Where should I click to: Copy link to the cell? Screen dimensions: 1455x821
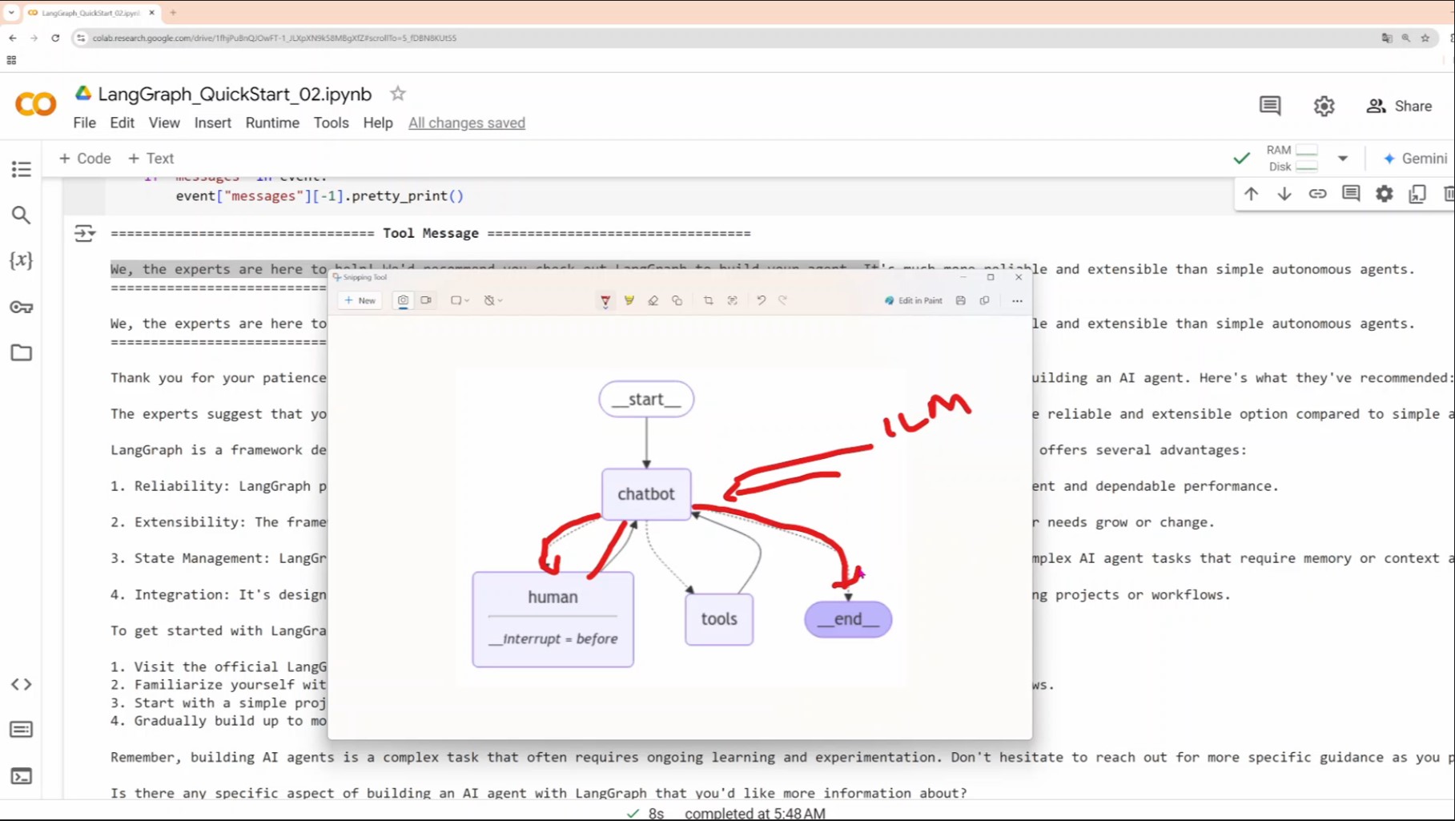tap(1317, 194)
